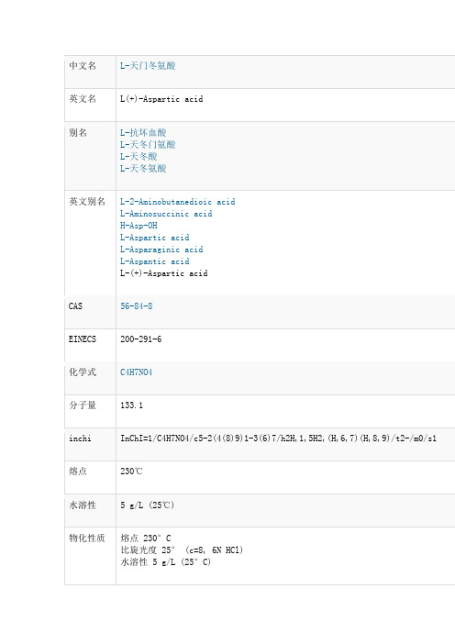
Task: Click the molecular weight value 133.1
Action: coord(131,405)
